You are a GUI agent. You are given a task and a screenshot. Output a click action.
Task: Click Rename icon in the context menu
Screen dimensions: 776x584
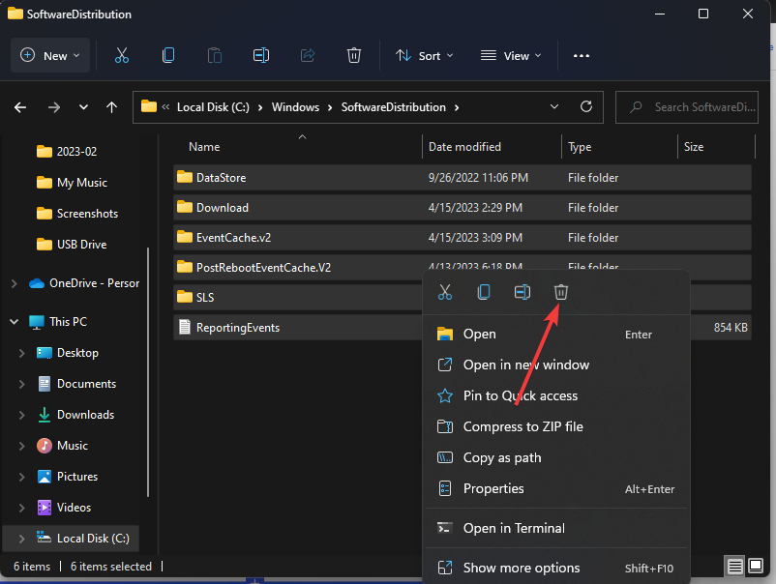point(522,292)
